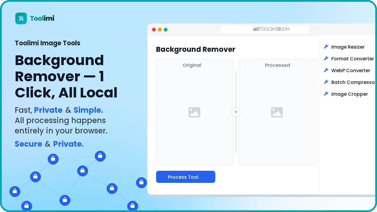Click the Toolimi Image Tools subtitle

(47, 43)
